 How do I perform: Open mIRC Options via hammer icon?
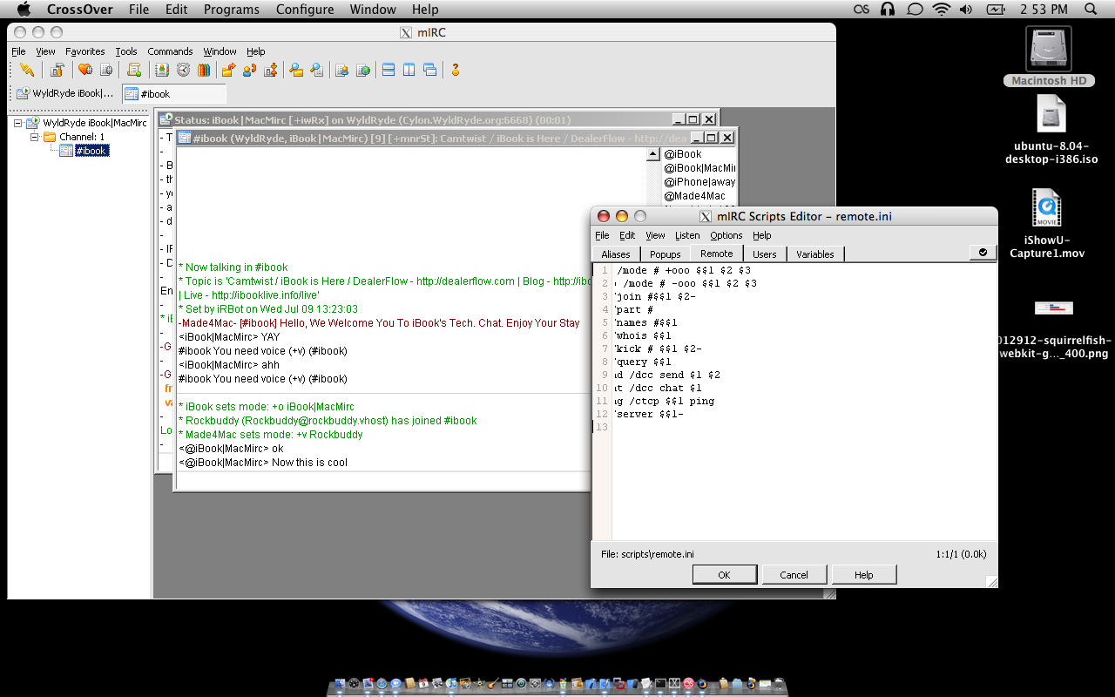pyautogui.click(x=57, y=70)
